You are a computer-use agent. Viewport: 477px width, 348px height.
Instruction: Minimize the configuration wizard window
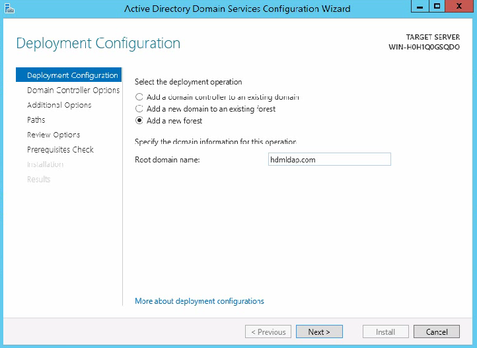(420, 7)
